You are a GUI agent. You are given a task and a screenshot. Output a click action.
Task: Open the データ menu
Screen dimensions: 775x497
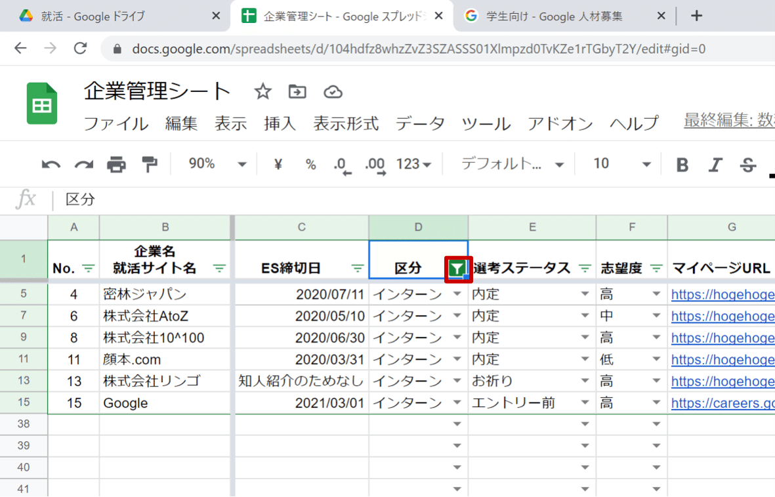(x=419, y=123)
